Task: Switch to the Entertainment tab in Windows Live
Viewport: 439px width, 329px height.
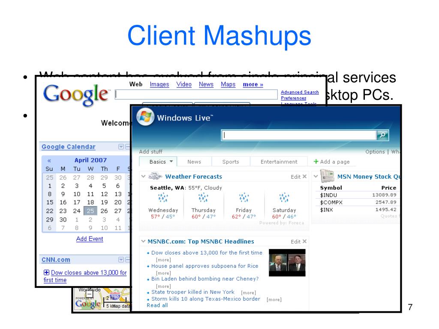Action: pos(279,162)
